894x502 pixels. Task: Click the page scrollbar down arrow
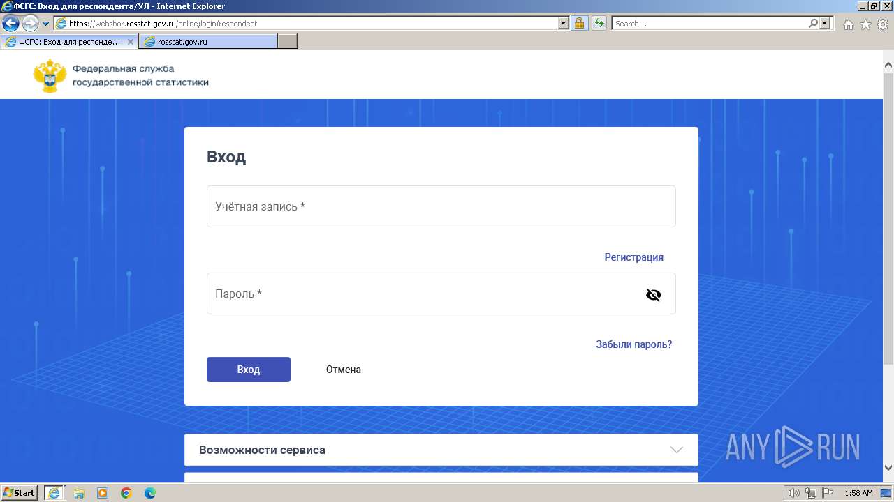point(888,468)
